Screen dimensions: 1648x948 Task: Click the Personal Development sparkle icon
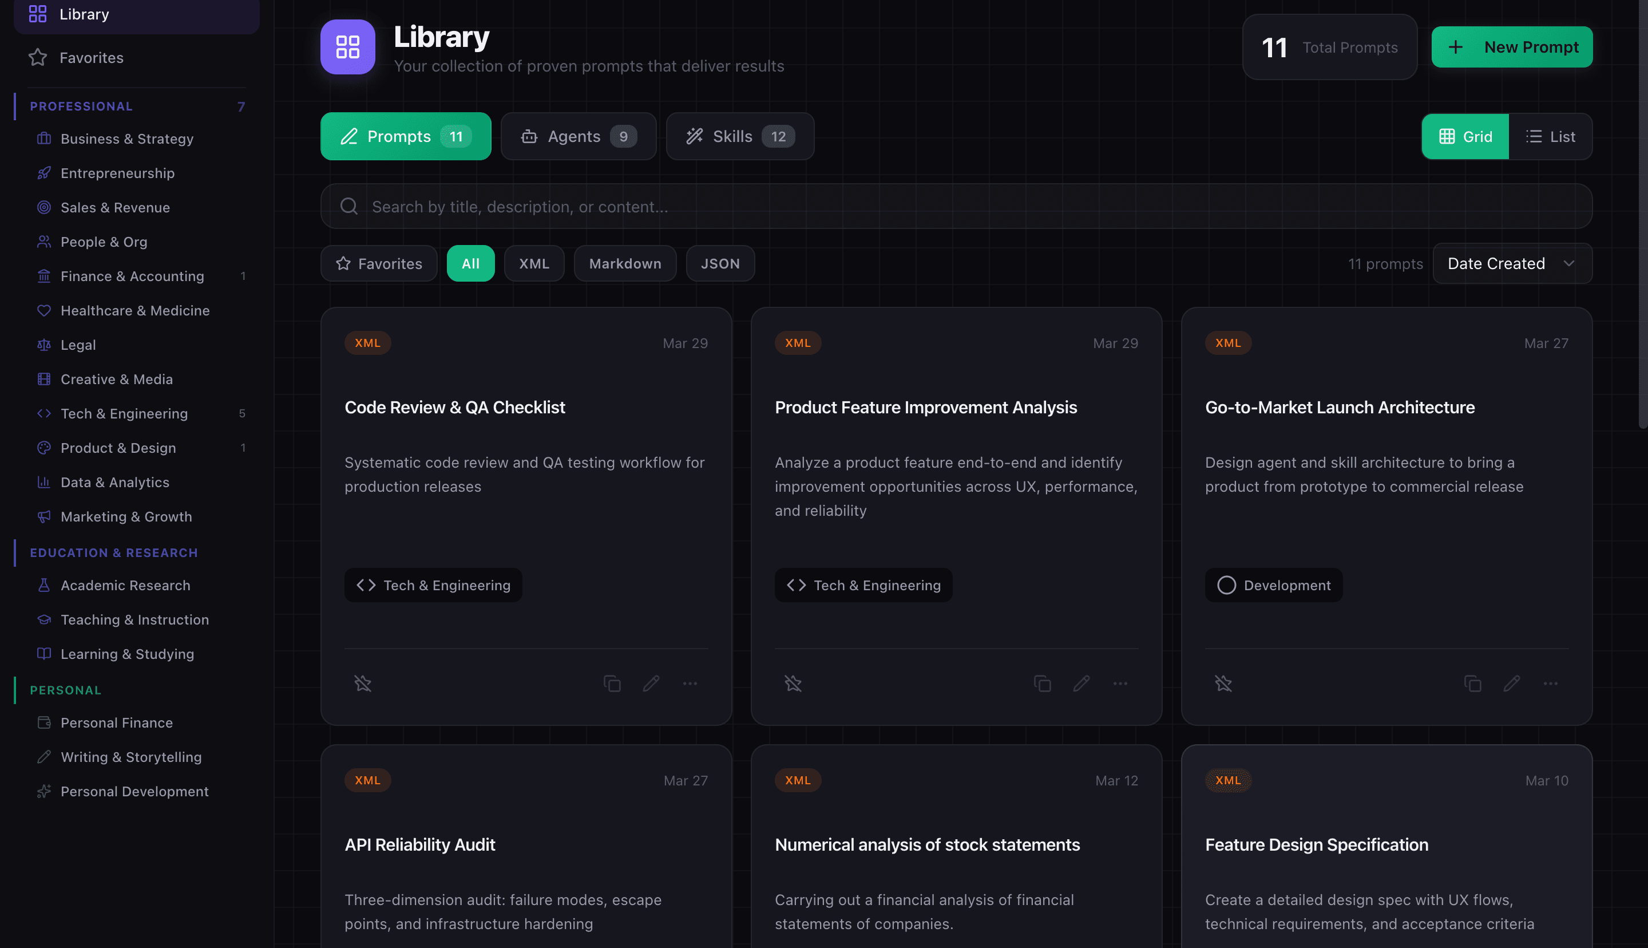click(x=43, y=791)
